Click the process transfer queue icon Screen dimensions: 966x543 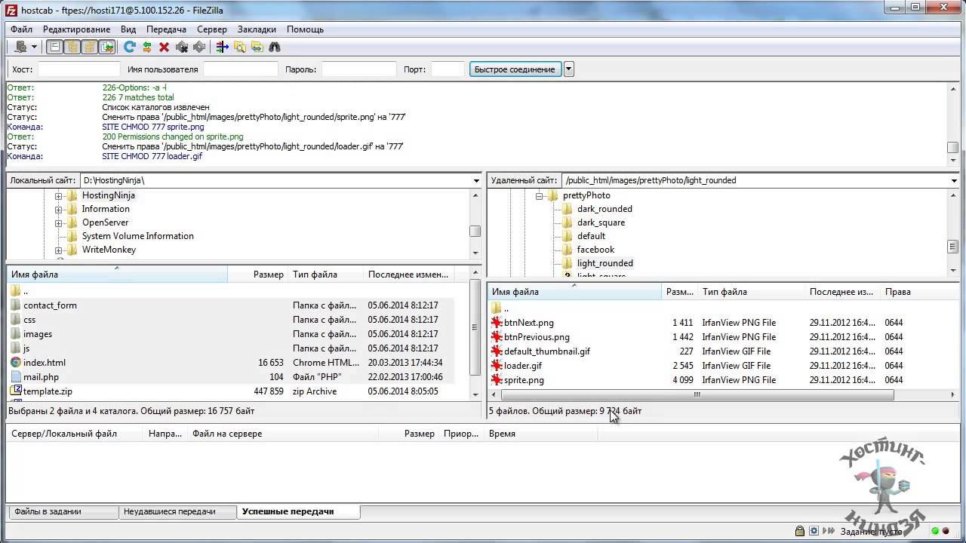(x=147, y=47)
